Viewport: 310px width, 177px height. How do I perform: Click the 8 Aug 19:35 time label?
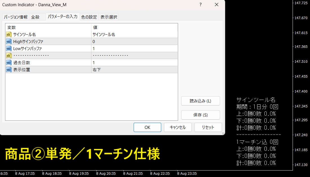coord(79,174)
